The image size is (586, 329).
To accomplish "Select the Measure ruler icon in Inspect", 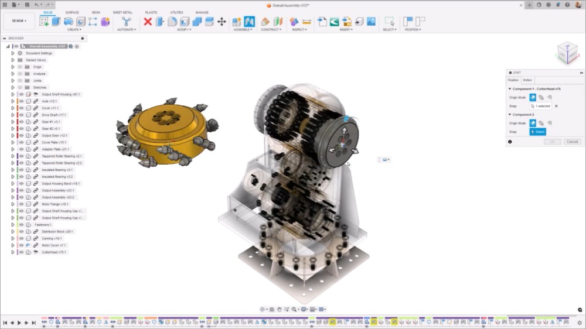I will [x=306, y=22].
